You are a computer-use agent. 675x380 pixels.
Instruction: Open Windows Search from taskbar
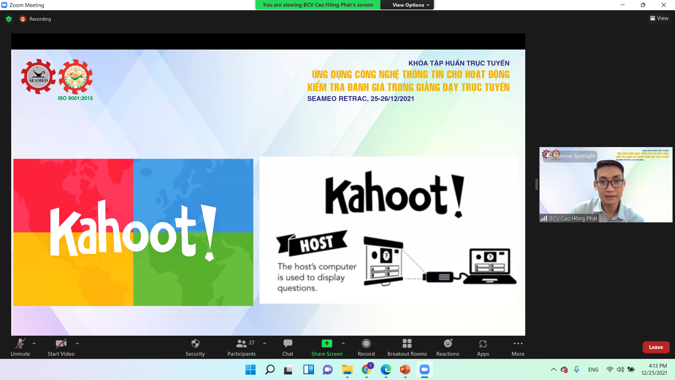pos(270,369)
